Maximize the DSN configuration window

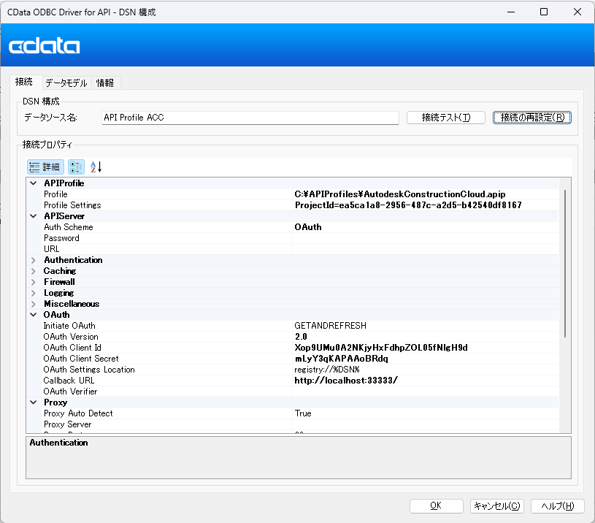click(544, 12)
